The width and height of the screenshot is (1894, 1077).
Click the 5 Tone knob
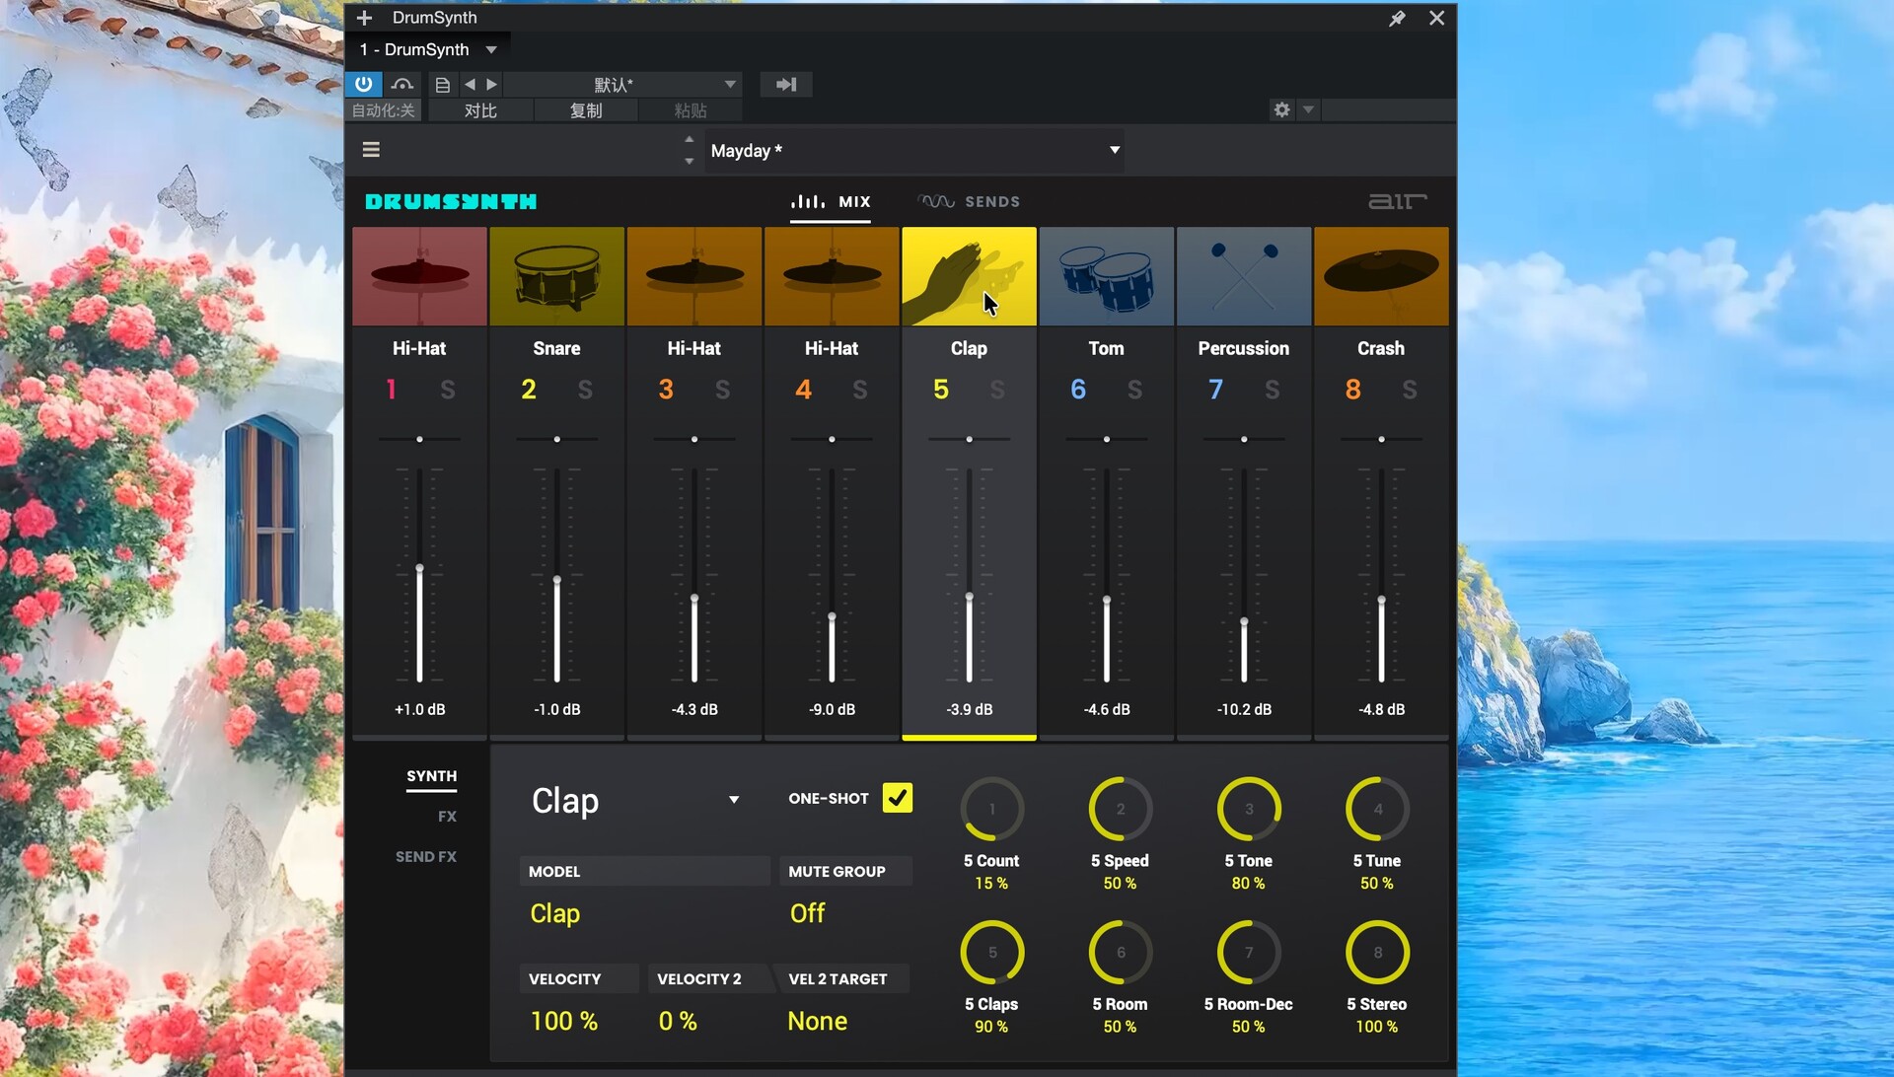(x=1248, y=810)
